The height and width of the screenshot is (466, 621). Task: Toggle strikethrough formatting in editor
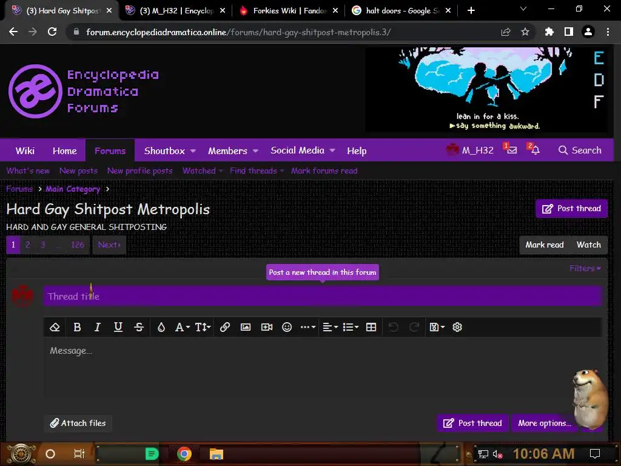click(x=139, y=327)
